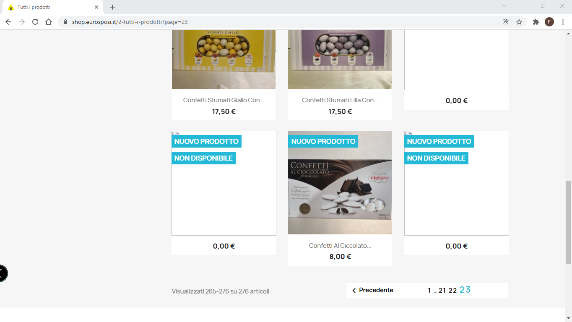This screenshot has height=322, width=572.
Task: Go to page 22 of products
Action: click(x=452, y=291)
